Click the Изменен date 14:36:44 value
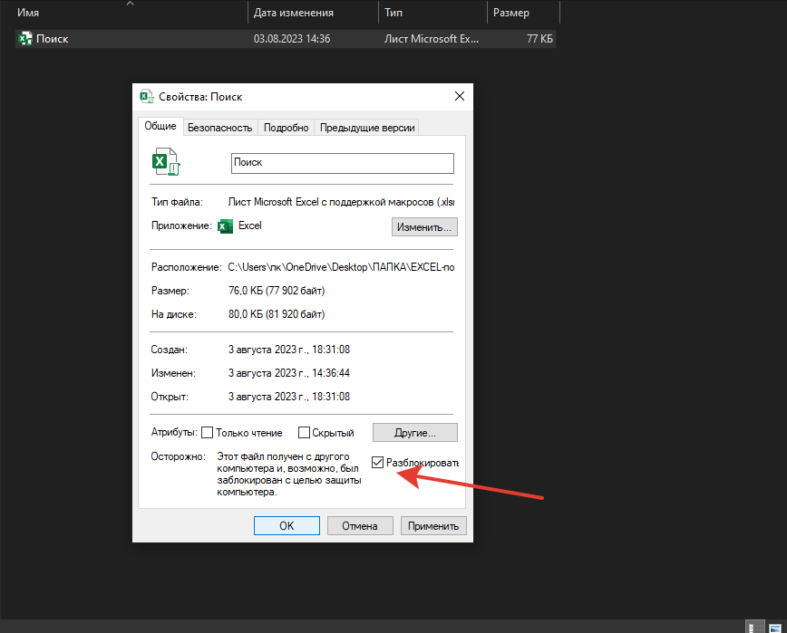 point(289,373)
